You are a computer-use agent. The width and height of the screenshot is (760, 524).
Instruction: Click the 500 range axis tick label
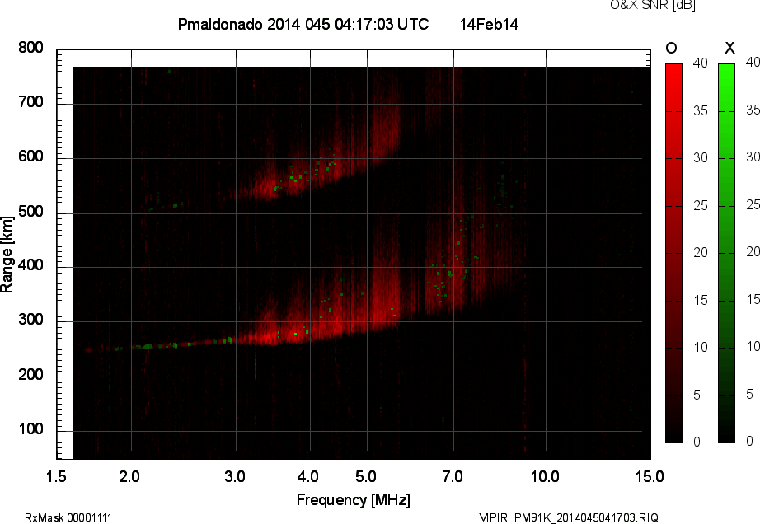[x=30, y=212]
